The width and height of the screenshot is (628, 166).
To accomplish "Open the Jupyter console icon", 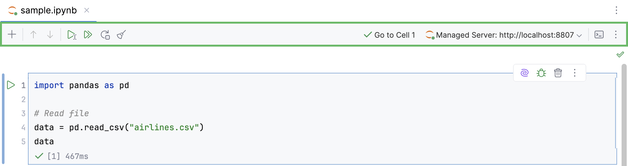I will 599,34.
